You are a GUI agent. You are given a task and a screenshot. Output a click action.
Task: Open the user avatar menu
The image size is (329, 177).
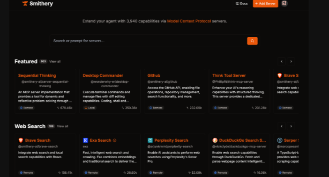point(284,4)
